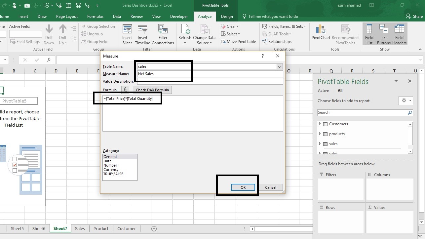Switch to the Insert ribbon tab
Viewport: 425px width, 239px height.
[x=23, y=17]
